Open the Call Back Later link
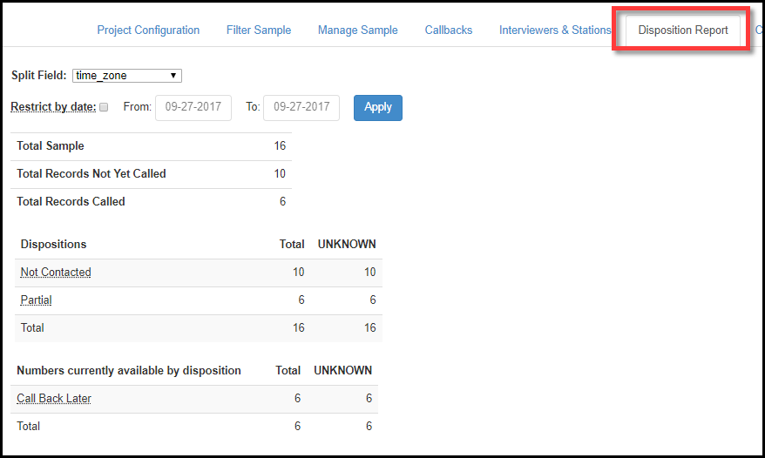The width and height of the screenshot is (765, 458). [x=54, y=399]
